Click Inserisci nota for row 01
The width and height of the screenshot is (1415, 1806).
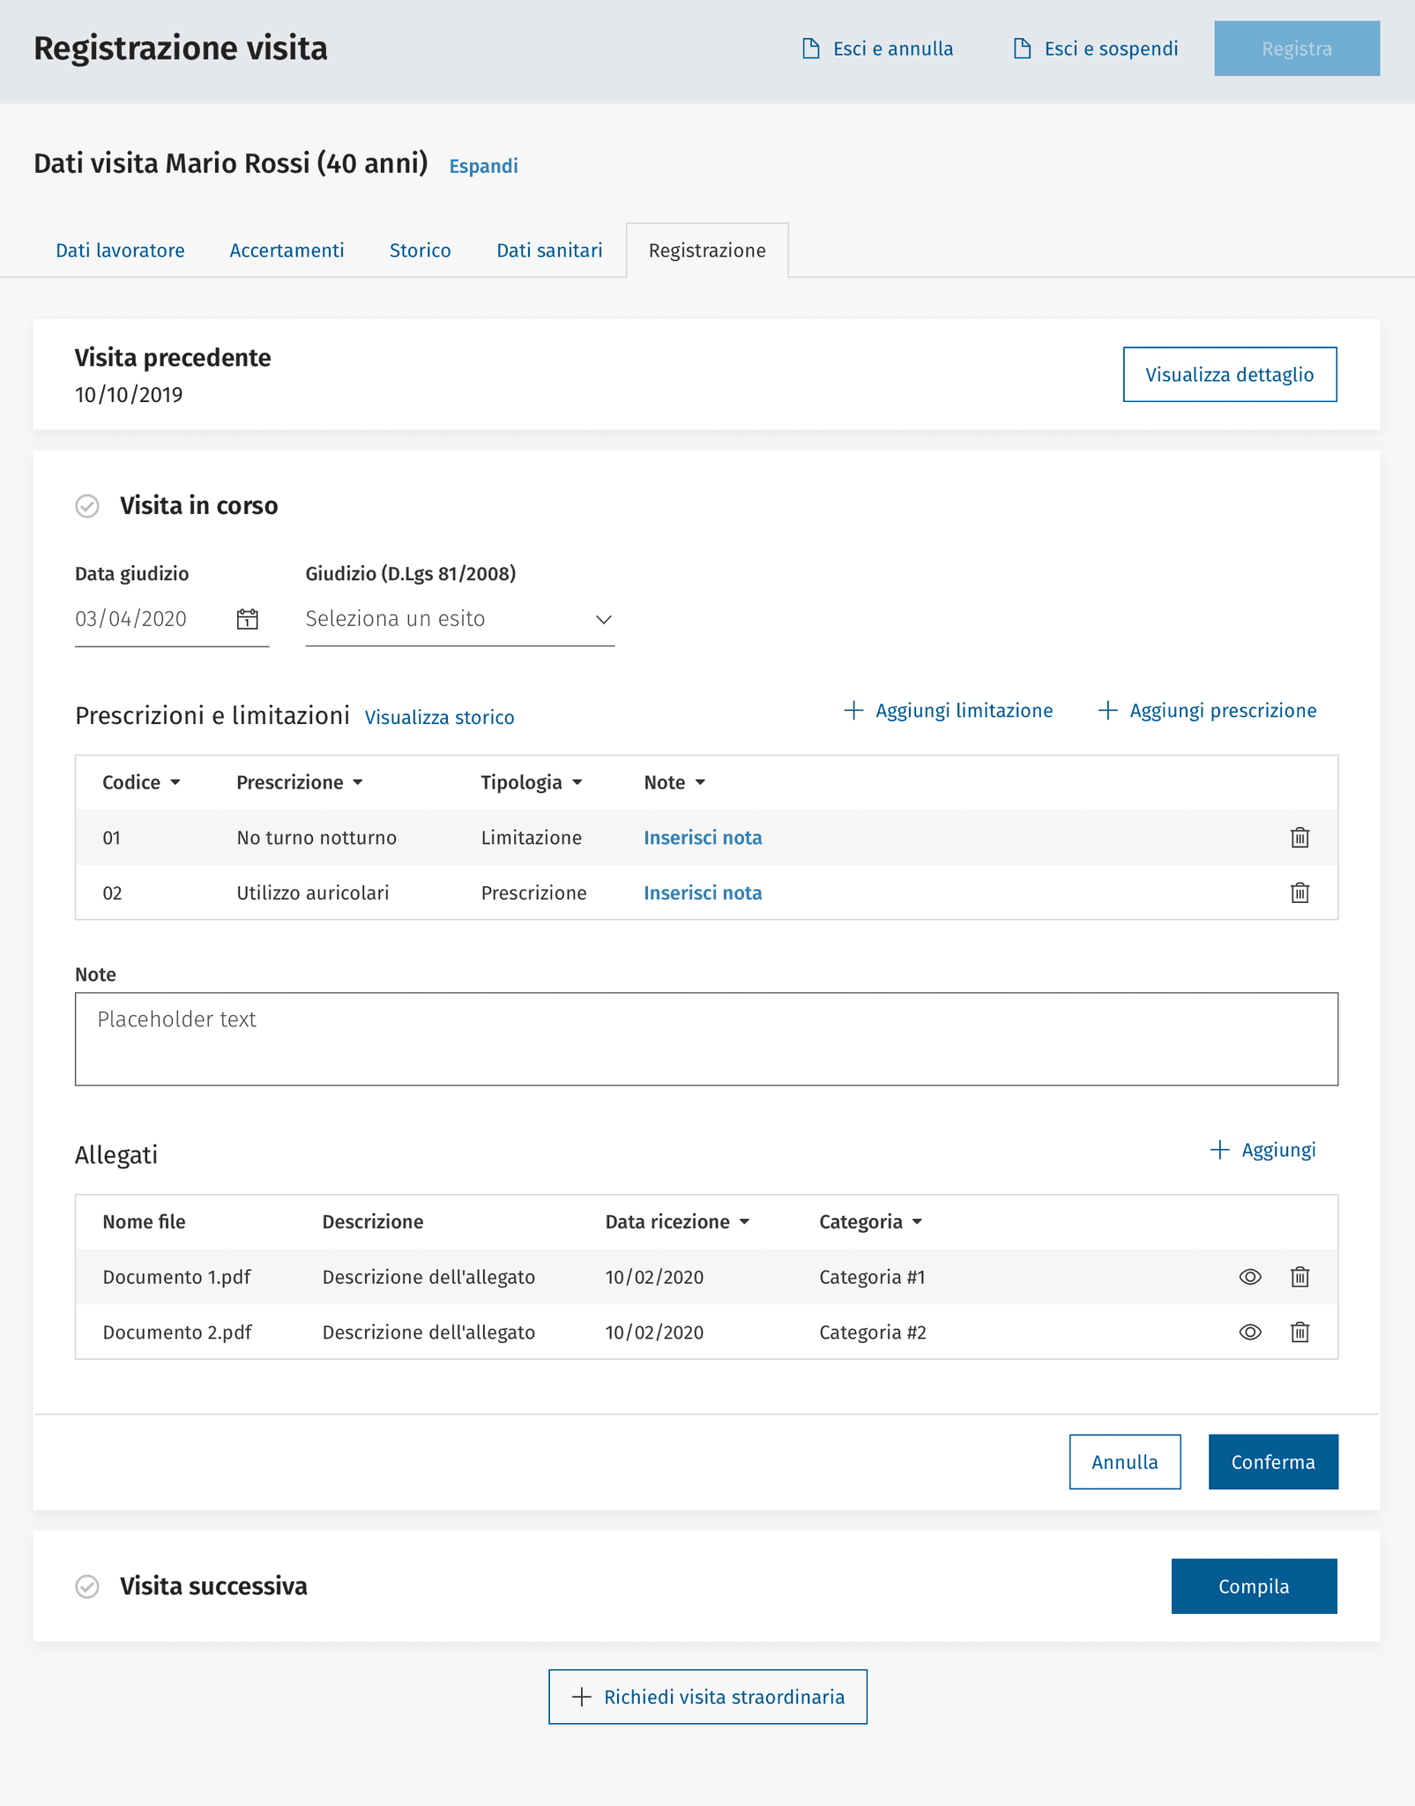(703, 838)
